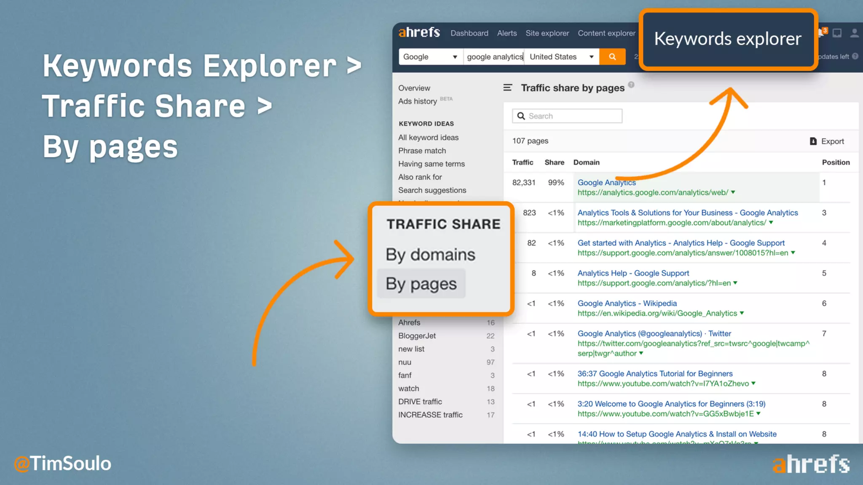Open Content explorer in top navigation
863x485 pixels.
tap(606, 33)
